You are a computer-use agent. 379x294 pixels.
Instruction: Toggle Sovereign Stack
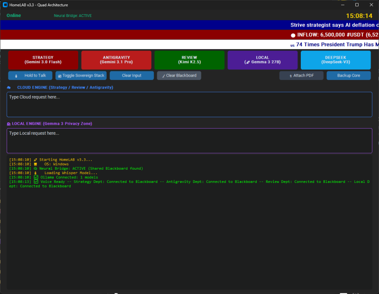(81, 76)
